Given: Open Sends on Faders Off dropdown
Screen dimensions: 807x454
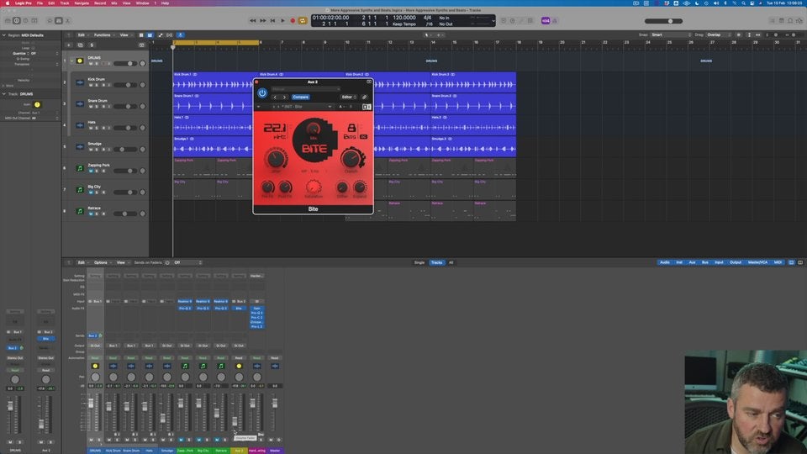Looking at the screenshot, I should click(x=187, y=262).
